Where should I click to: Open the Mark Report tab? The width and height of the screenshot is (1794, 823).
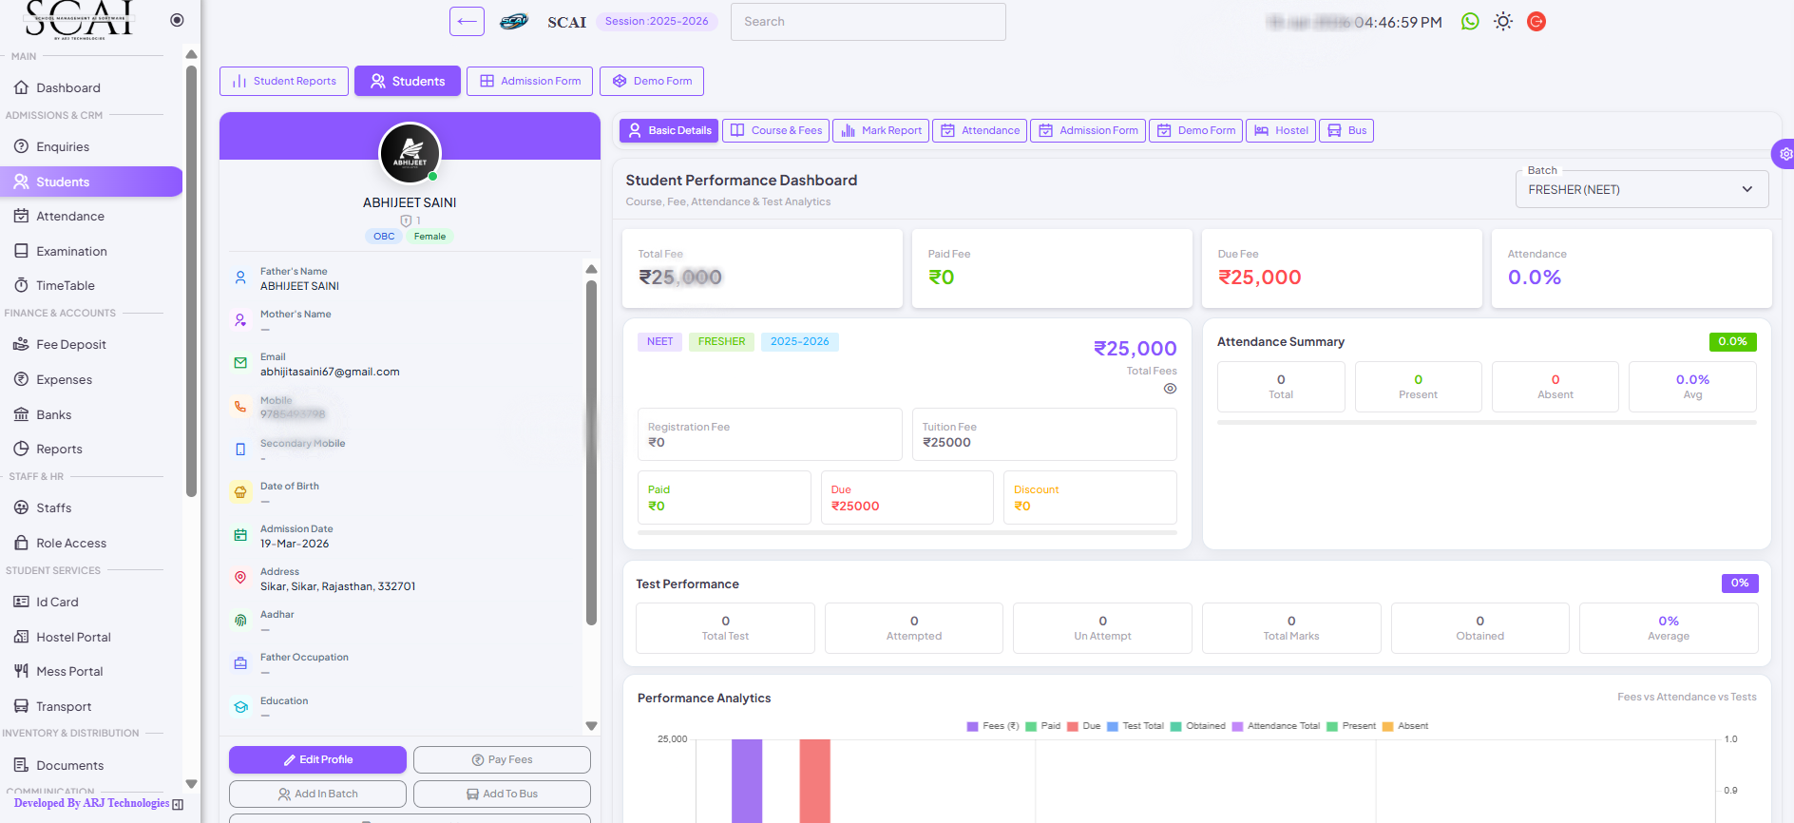click(881, 131)
